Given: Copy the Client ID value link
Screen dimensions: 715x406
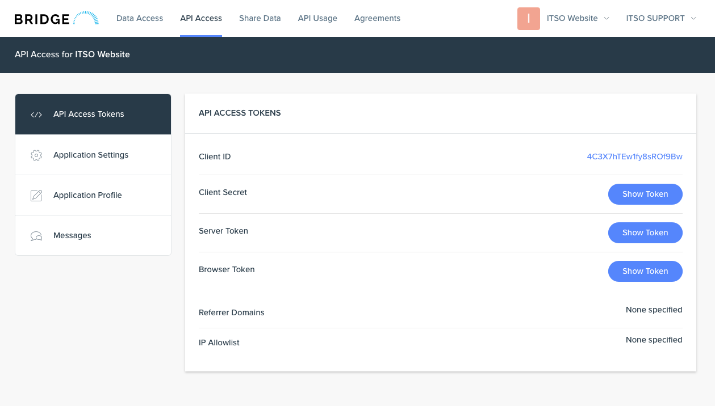Looking at the screenshot, I should [x=634, y=157].
